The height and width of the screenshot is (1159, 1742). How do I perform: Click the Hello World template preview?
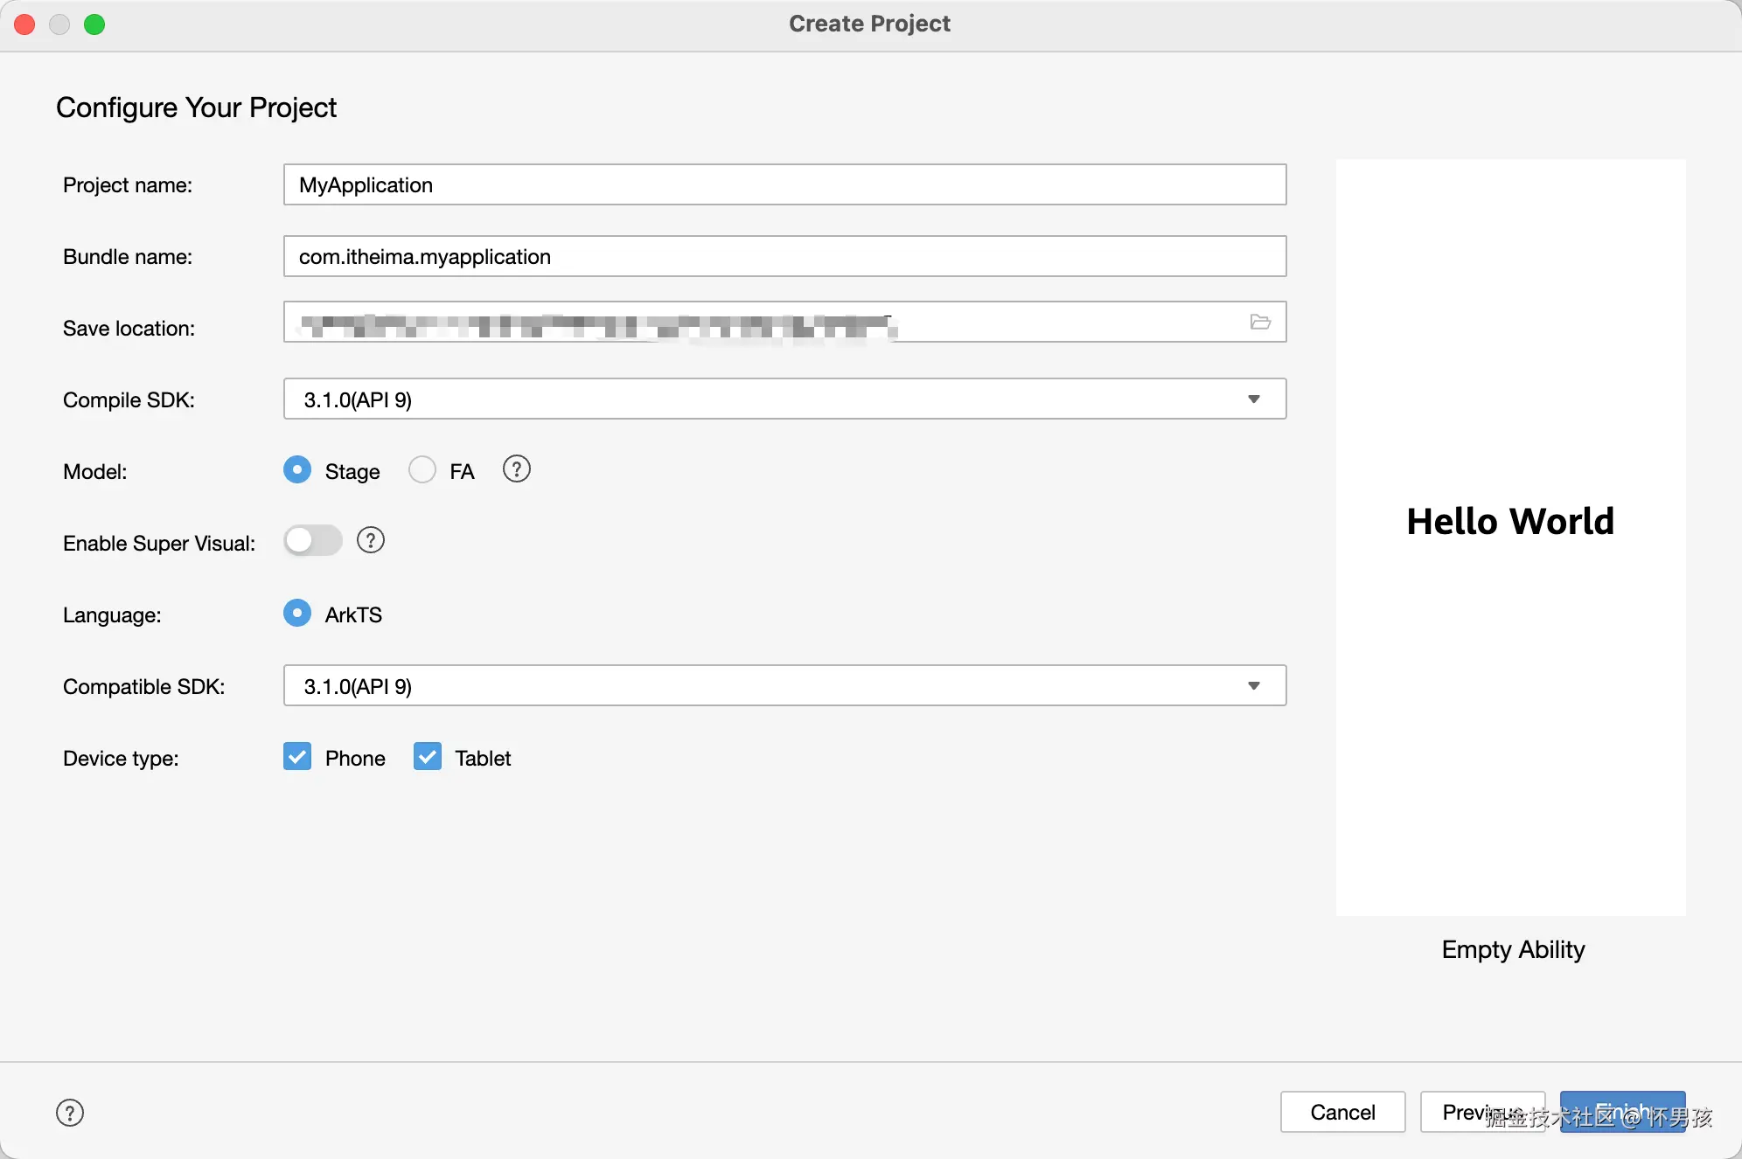(x=1510, y=538)
